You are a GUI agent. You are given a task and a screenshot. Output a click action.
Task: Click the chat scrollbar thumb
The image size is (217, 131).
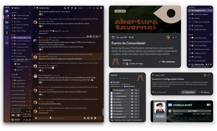click(x=103, y=112)
